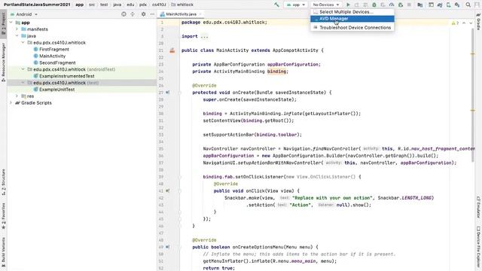Click the profile run icon after debug

pyautogui.click(x=383, y=5)
